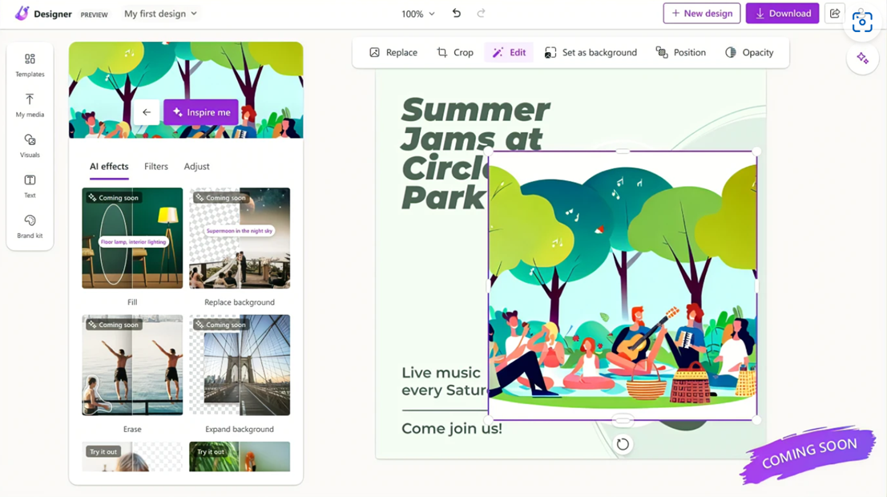Screen dimensions: 887x497
Task: Select the Crop tool
Action: (455, 52)
